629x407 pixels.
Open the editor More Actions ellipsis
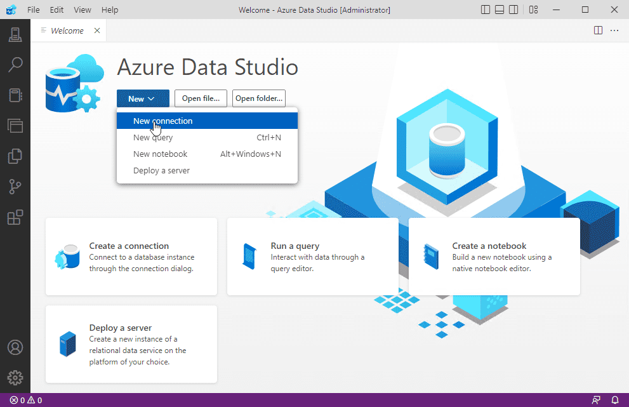(x=614, y=30)
